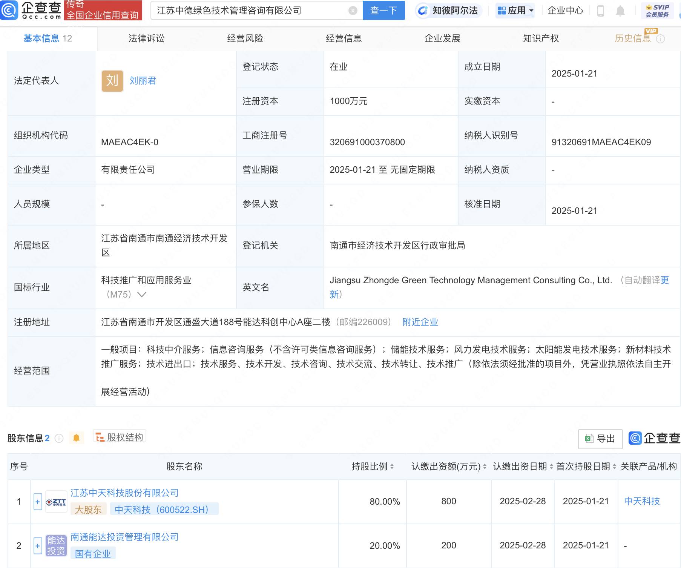Image resolution: width=681 pixels, height=568 pixels.
Task: Switch to the 法律诉讼 tab
Action: click(x=146, y=38)
